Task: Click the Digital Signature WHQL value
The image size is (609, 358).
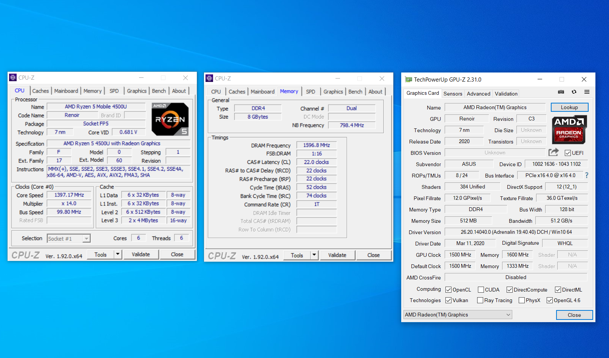Action: click(x=565, y=243)
